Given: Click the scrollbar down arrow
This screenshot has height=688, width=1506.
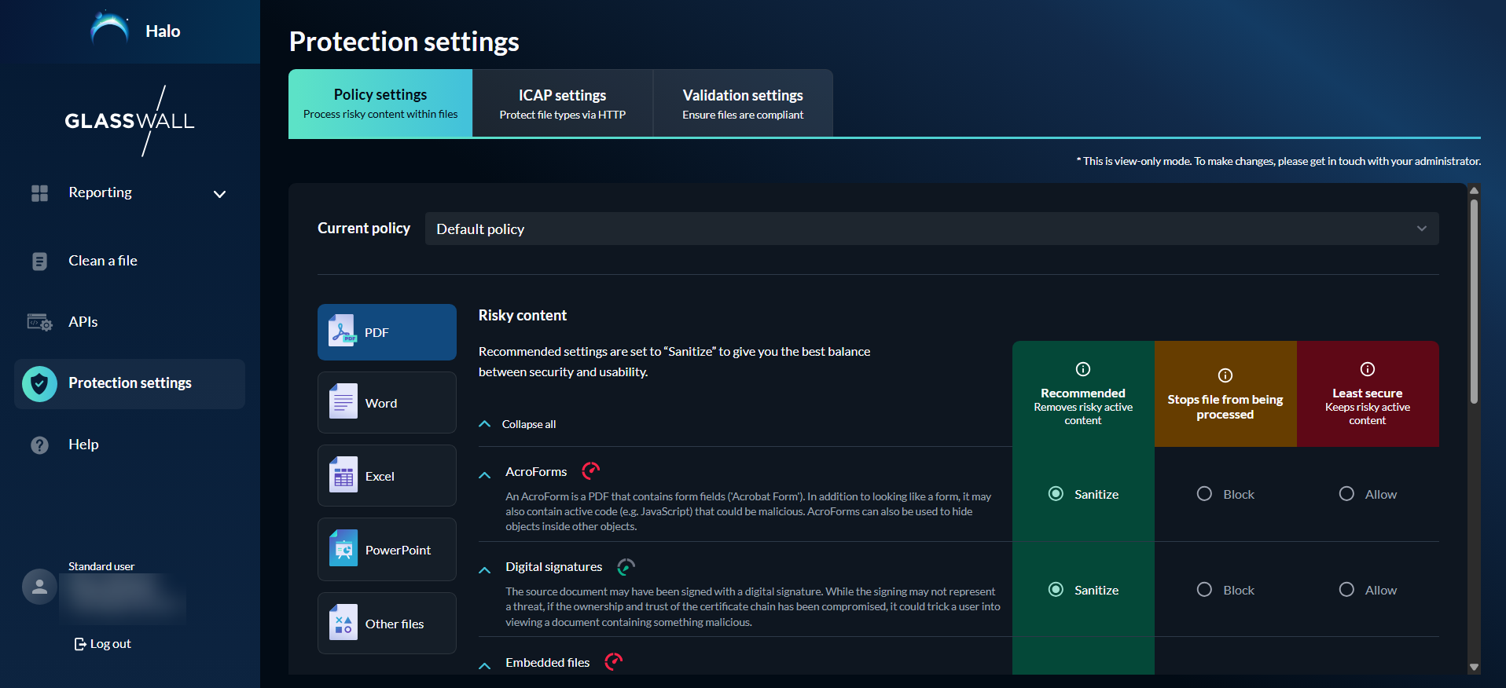Looking at the screenshot, I should pos(1474,667).
